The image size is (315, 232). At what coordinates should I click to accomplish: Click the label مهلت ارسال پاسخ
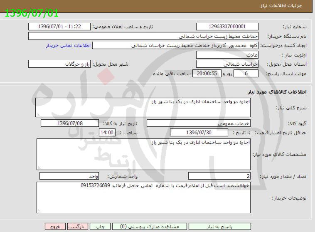[286, 74]
